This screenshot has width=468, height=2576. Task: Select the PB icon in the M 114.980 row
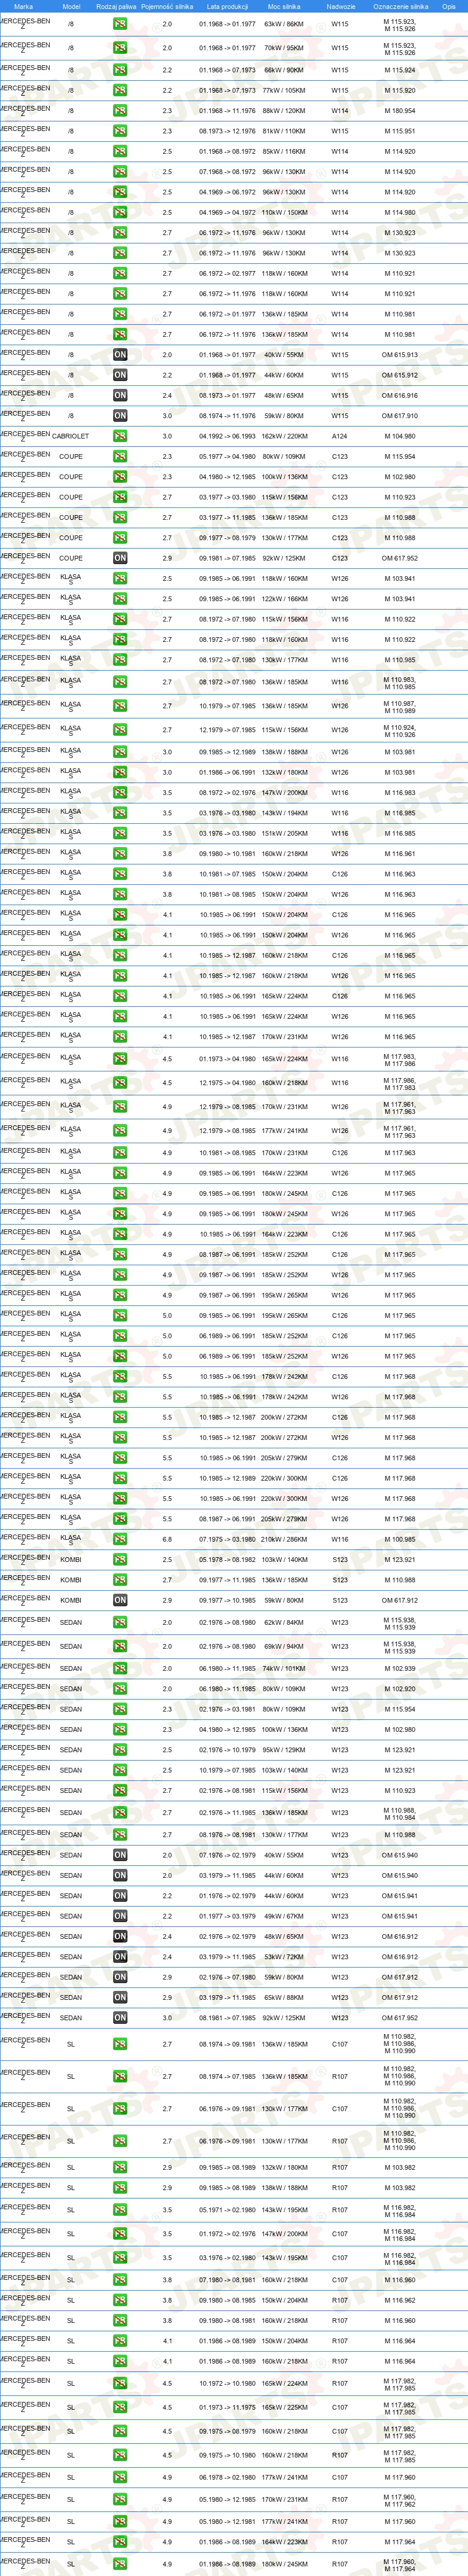(120, 212)
